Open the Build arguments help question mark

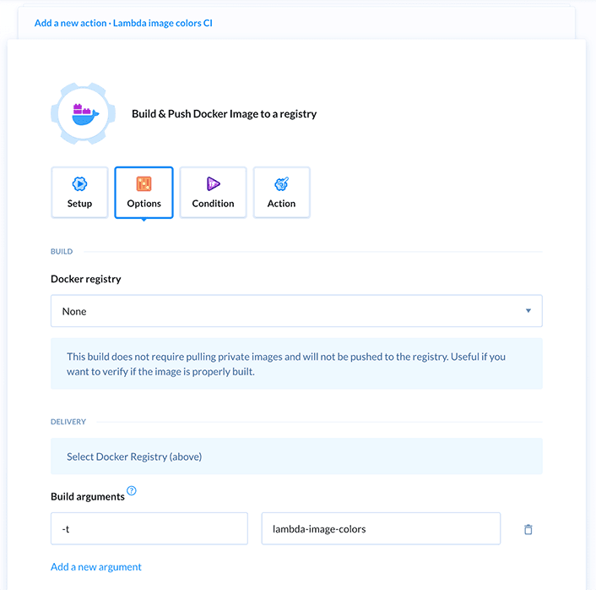click(x=132, y=491)
